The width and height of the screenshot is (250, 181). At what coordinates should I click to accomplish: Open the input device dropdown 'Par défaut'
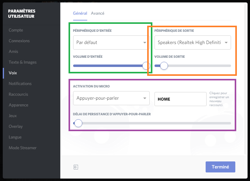[111, 42]
